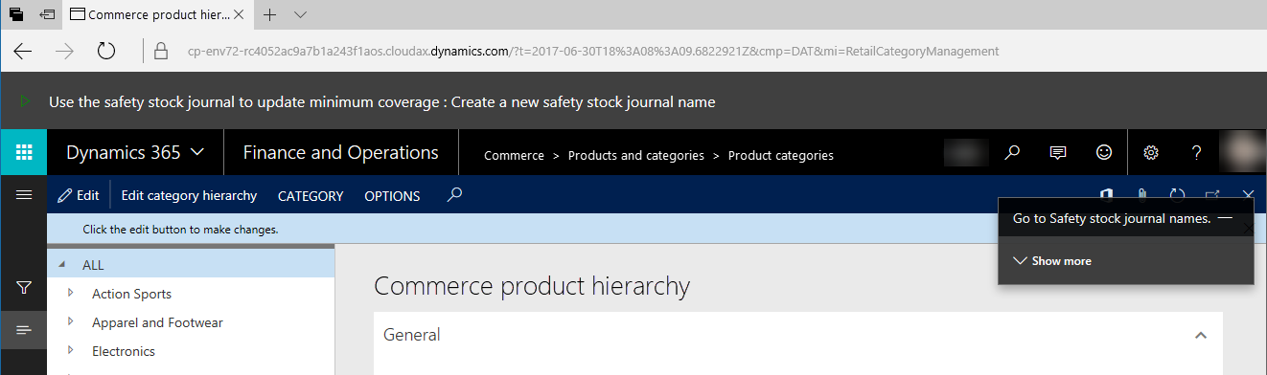The height and width of the screenshot is (375, 1267).
Task: Click the Edit button
Action: point(79,195)
